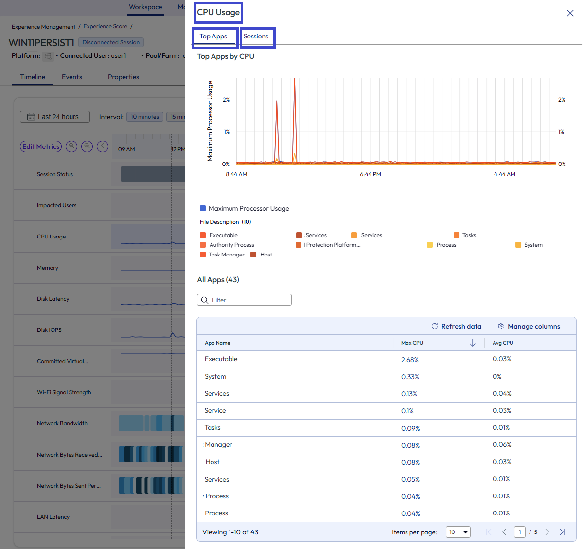Viewport: 583px width, 549px height.
Task: Toggle the Maximum Processor Usage blue legend swatch
Action: [203, 208]
